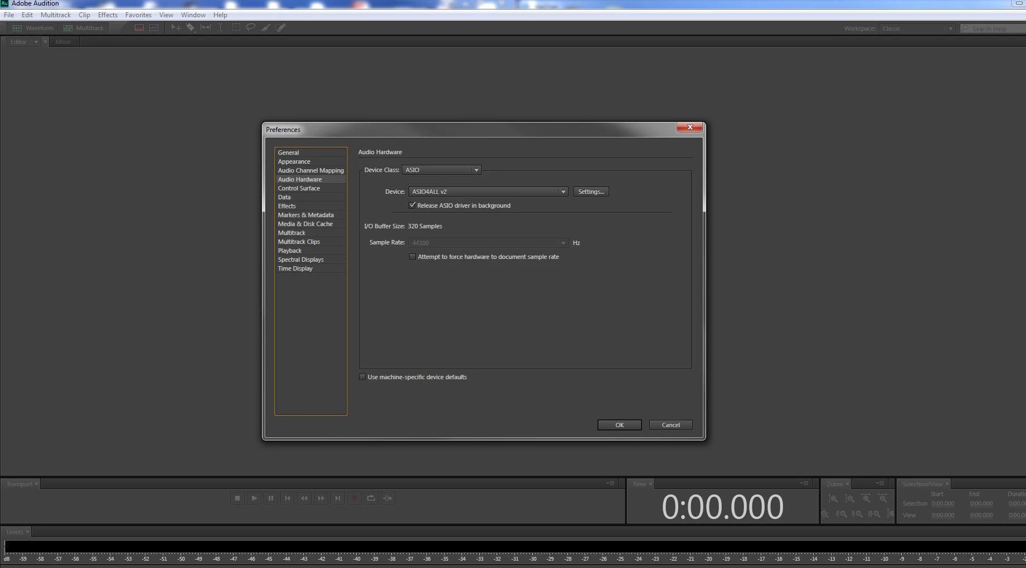The height and width of the screenshot is (568, 1026).
Task: Select the Spot Healing Brush tool
Action: (281, 27)
